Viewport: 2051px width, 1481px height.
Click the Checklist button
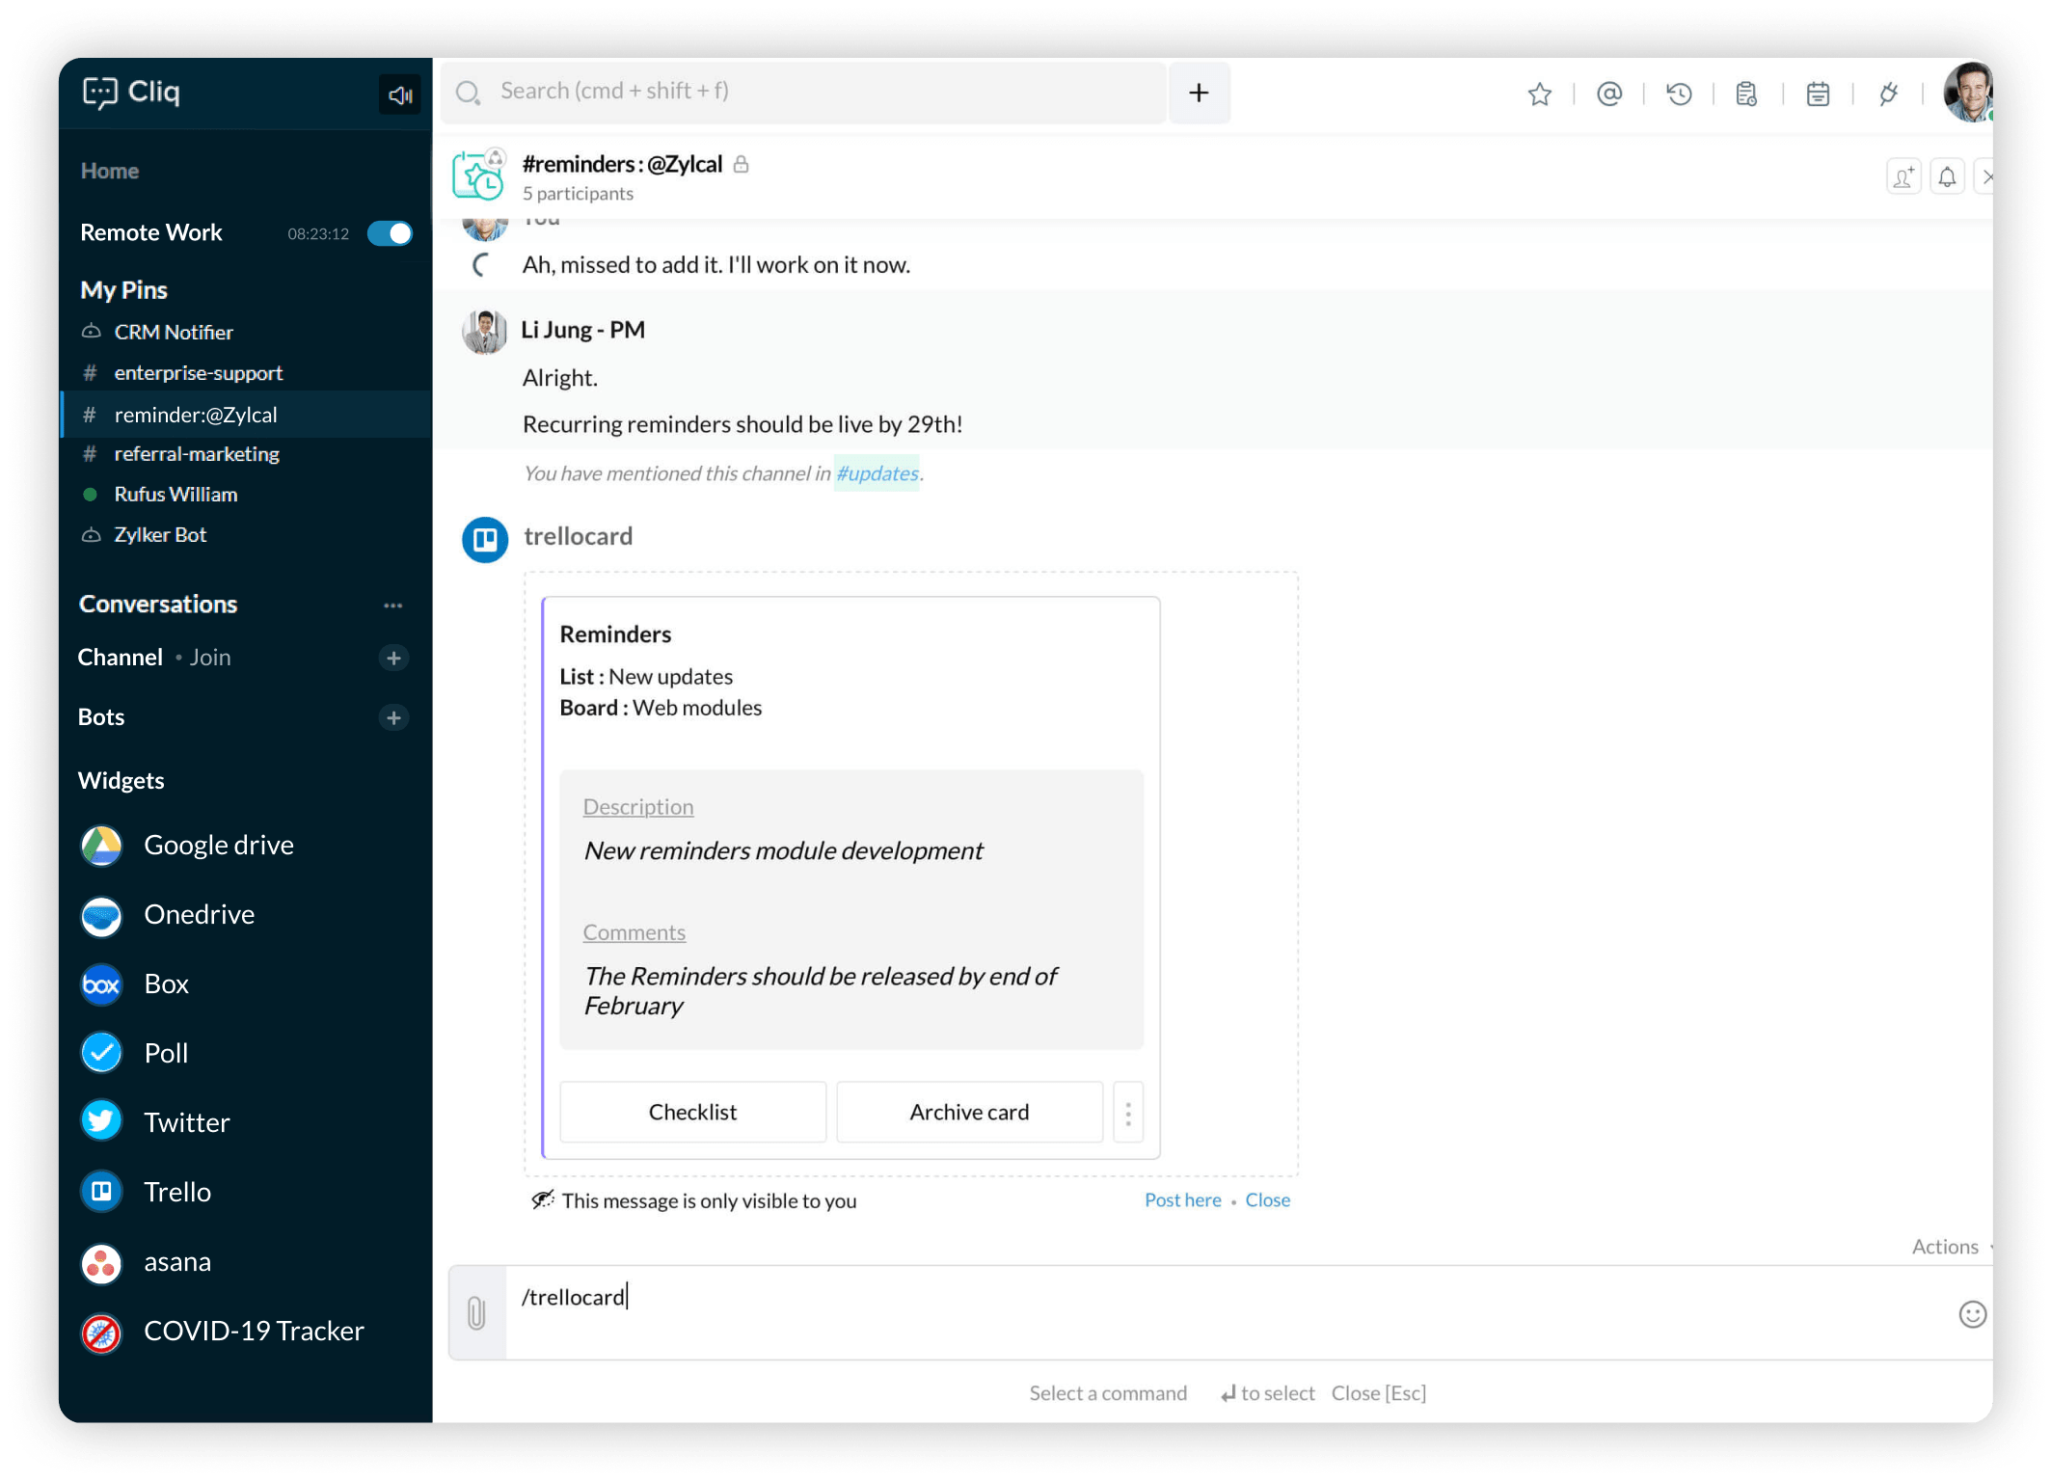pyautogui.click(x=692, y=1113)
